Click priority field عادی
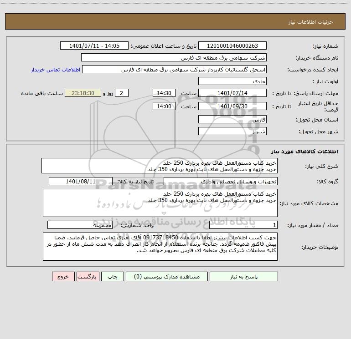This screenshot has height=339, width=351. click(232, 81)
